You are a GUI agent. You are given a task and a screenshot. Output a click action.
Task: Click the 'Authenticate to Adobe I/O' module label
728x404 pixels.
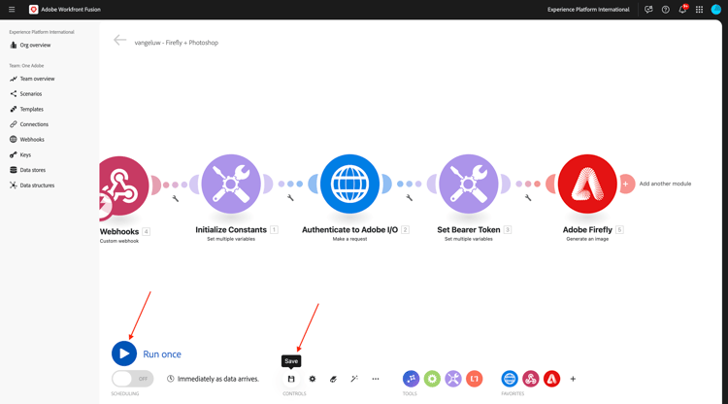(x=349, y=230)
